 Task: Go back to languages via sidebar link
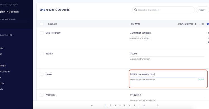[x=9, y=5]
